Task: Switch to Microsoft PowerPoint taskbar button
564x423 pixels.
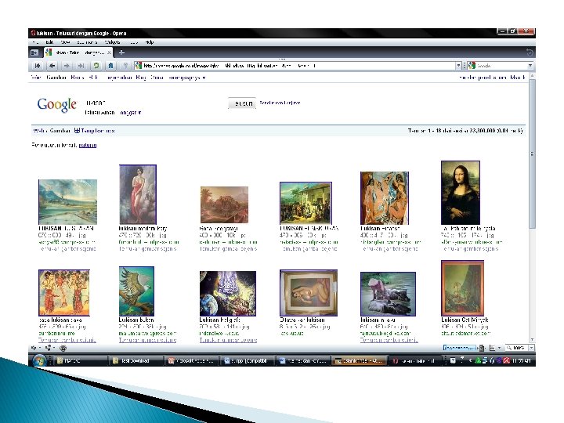Action: coord(191,361)
